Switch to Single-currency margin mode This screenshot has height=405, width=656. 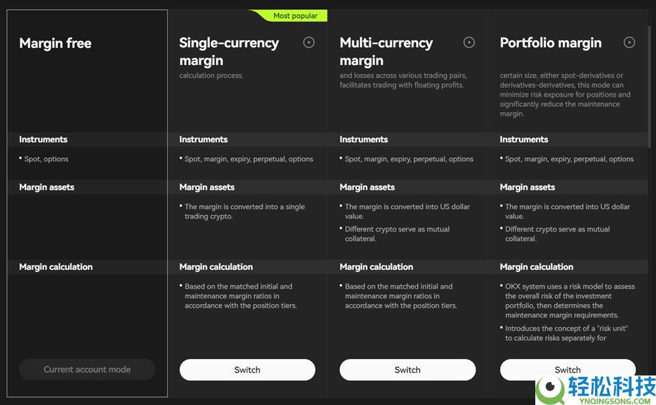point(247,370)
